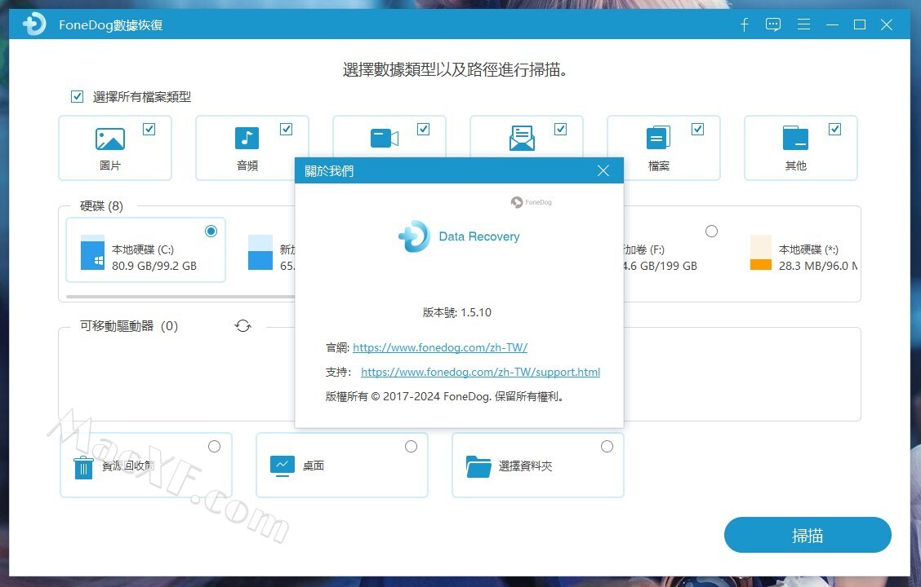Start scanning with the 掃描 button
This screenshot has width=921, height=587.
click(808, 535)
